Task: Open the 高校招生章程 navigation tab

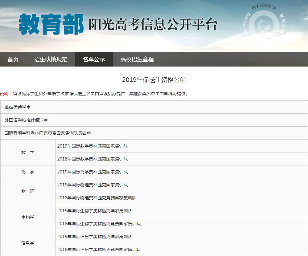Action: coord(137,59)
